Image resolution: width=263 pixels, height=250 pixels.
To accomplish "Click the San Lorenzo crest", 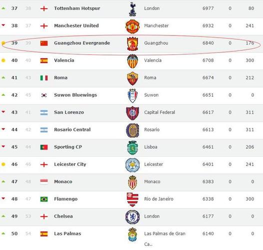I will click(132, 113).
